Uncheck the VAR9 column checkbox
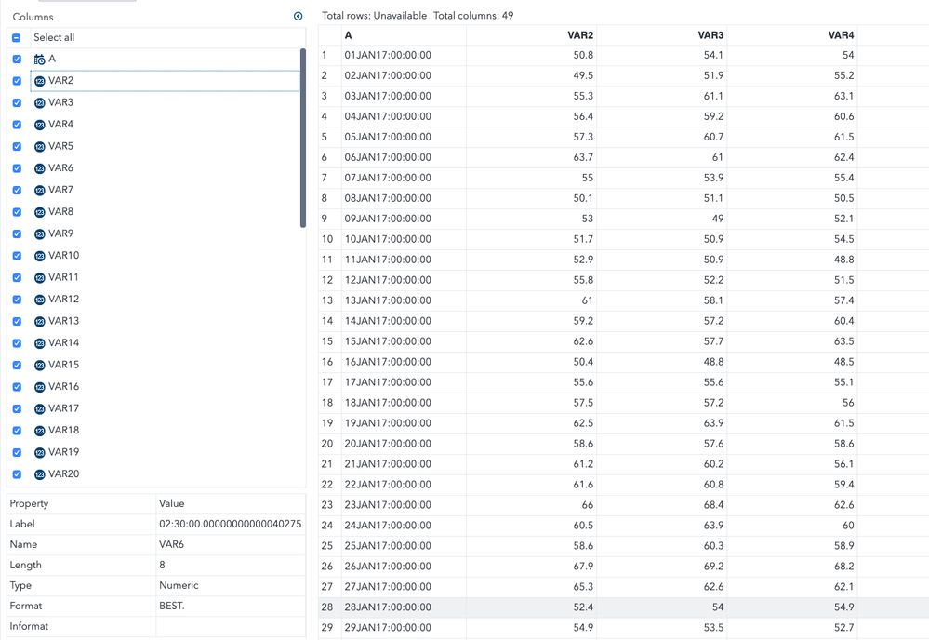This screenshot has width=929, height=640. pos(17,234)
